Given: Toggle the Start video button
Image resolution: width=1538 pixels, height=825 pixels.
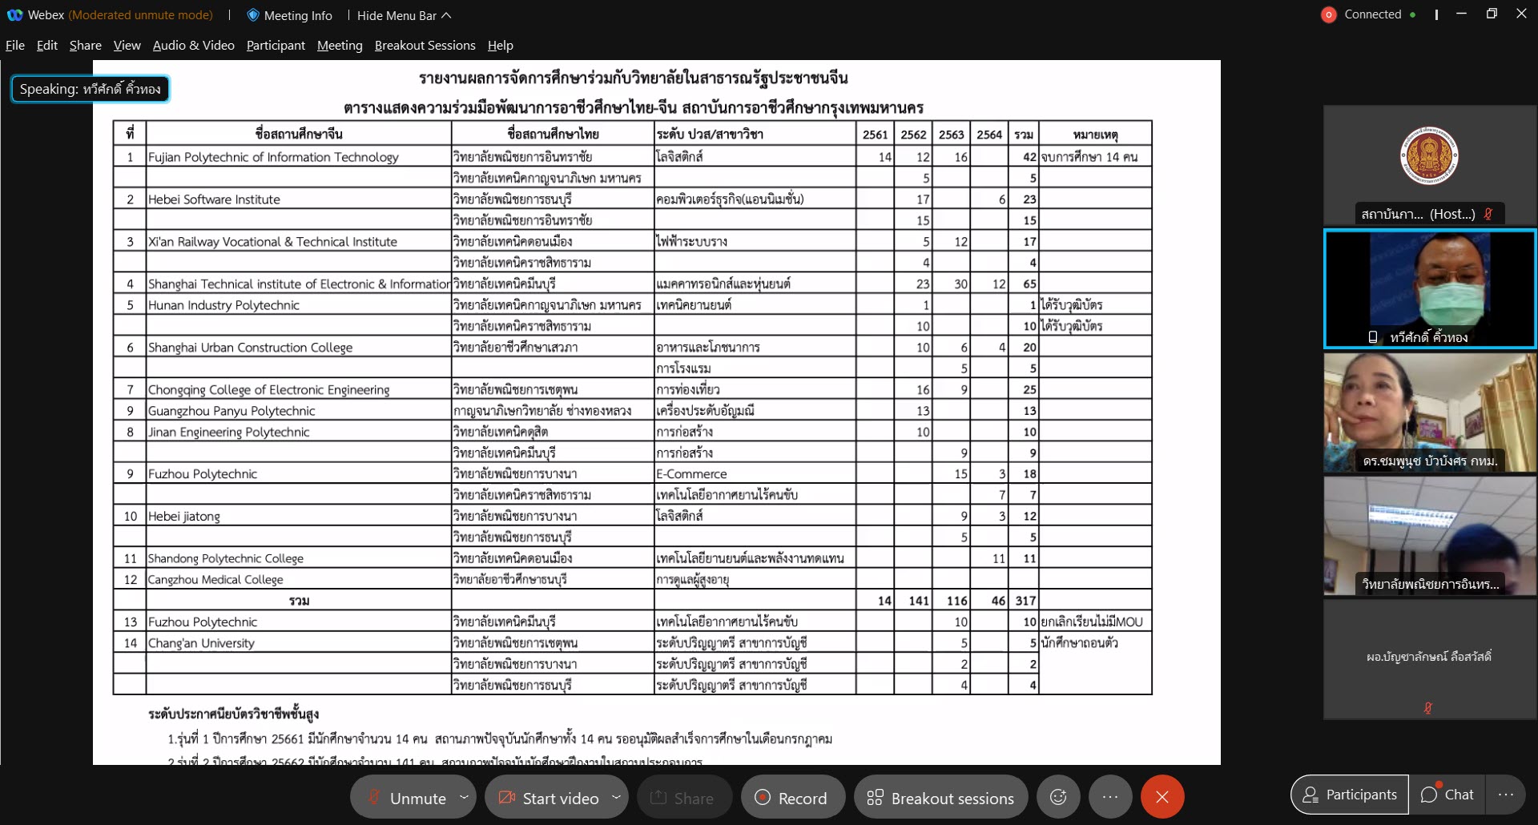Looking at the screenshot, I should pos(549,798).
